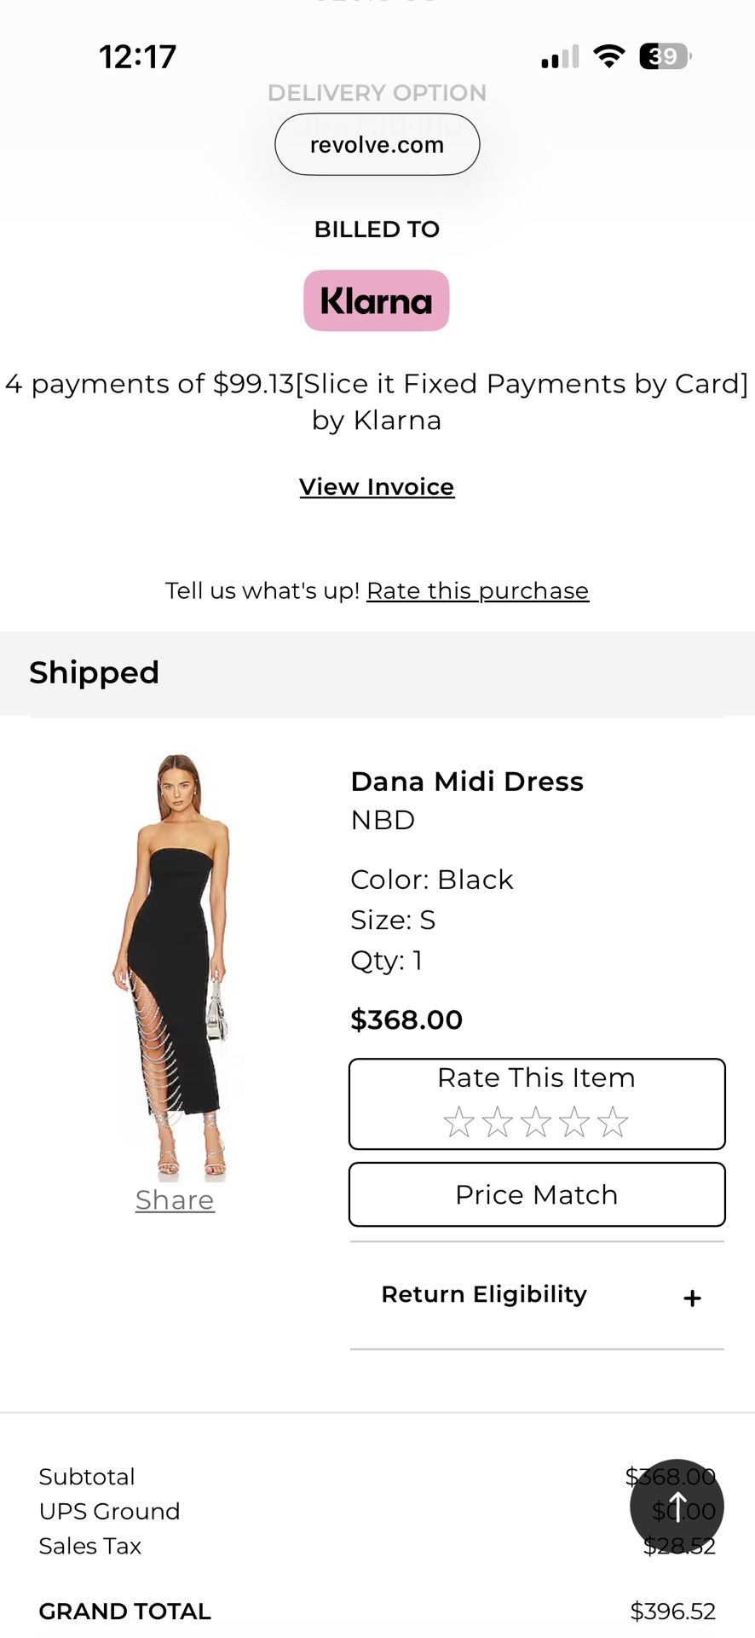Viewport: 755px width, 1638px height.
Task: Tap the Klarna logo badge
Action: pos(377,300)
